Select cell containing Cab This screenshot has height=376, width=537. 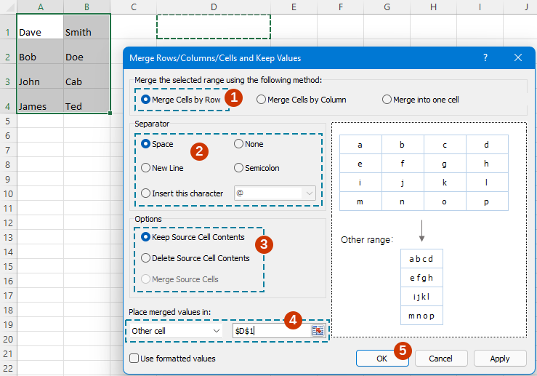[86, 76]
